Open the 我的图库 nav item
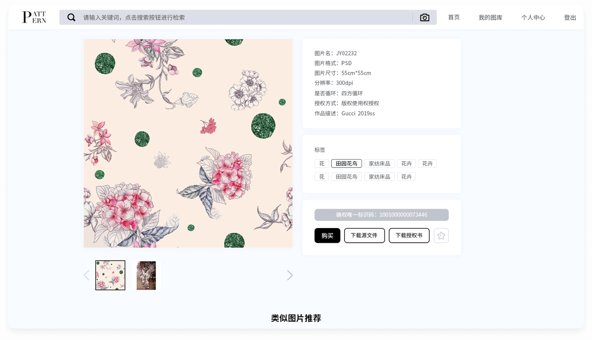Viewport: 592px width, 340px height. tap(490, 17)
